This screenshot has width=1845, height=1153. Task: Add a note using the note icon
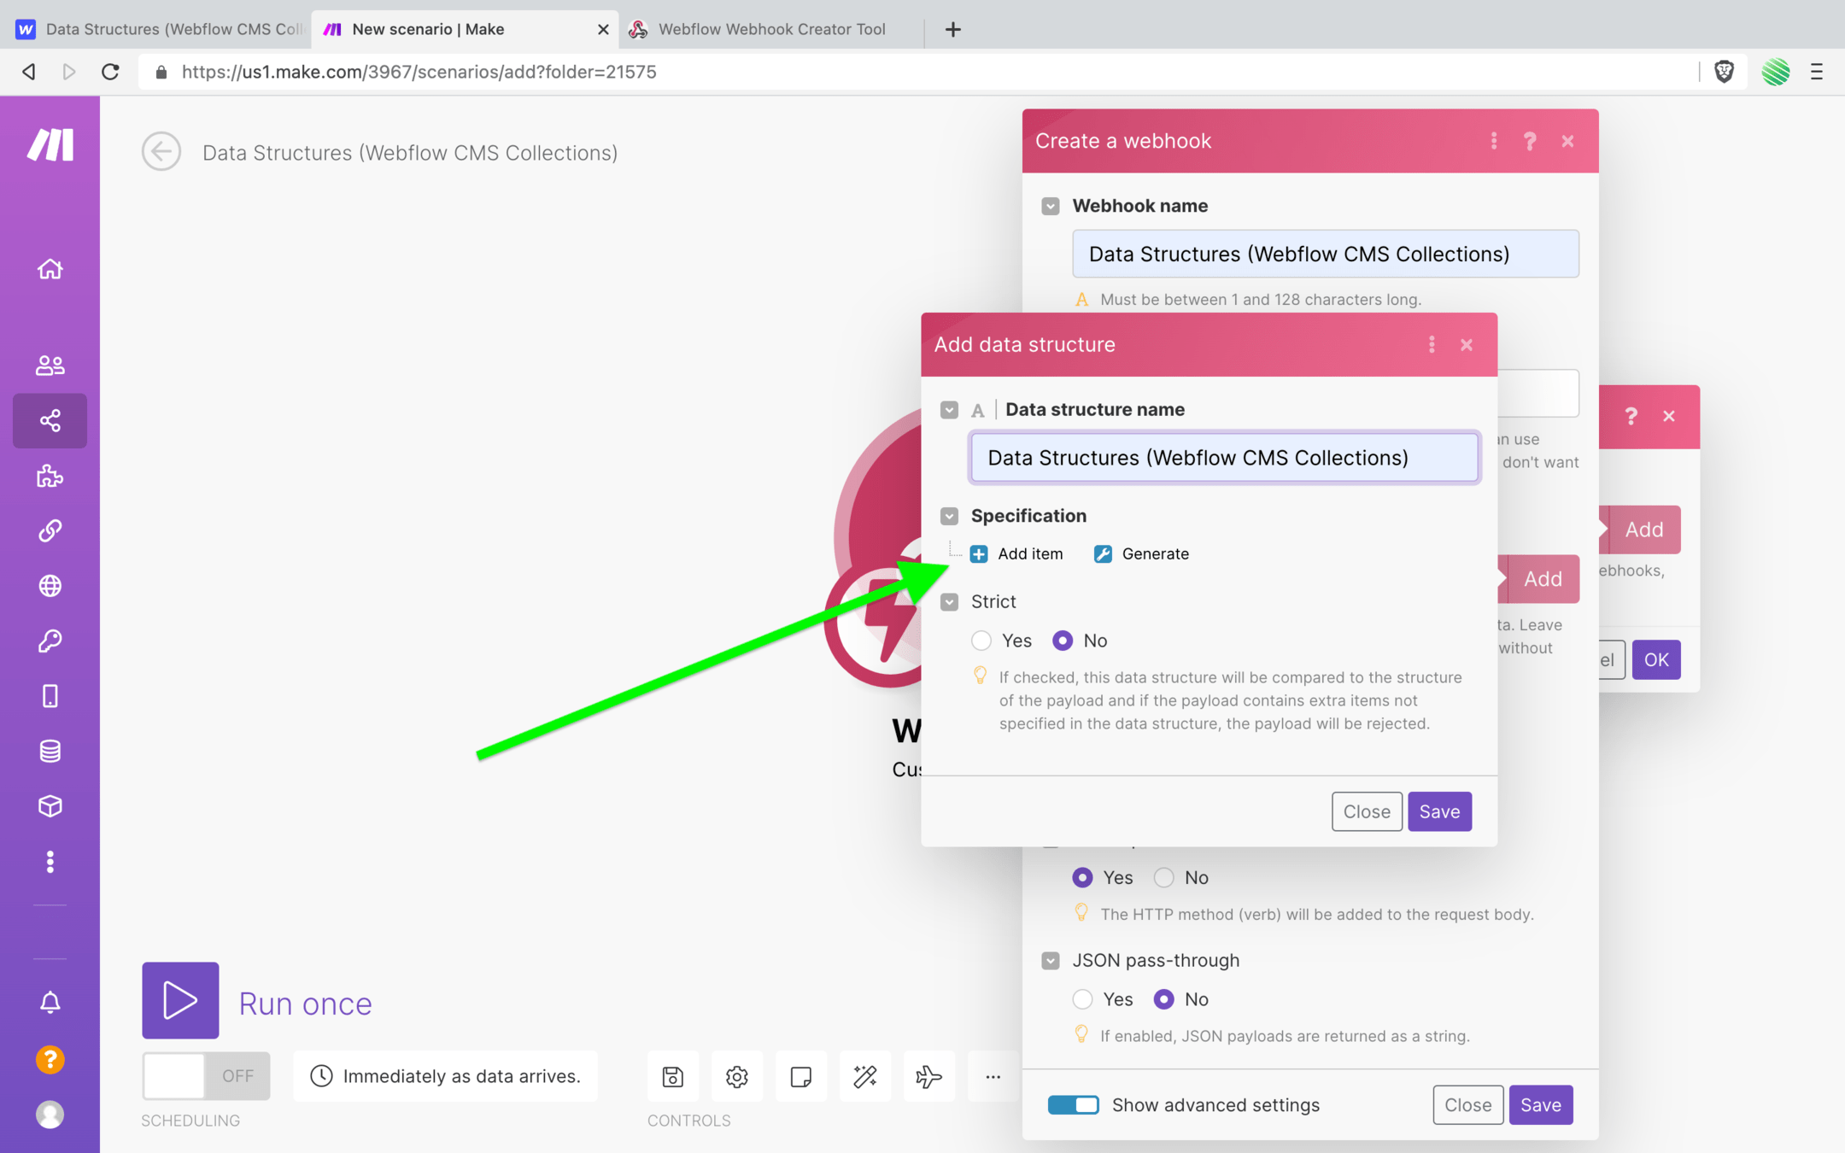click(x=800, y=1076)
